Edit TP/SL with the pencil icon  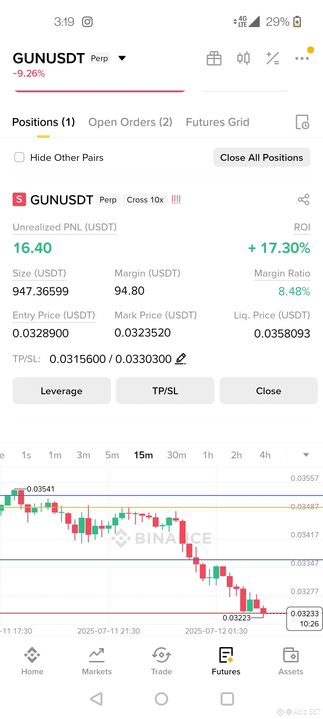(181, 359)
